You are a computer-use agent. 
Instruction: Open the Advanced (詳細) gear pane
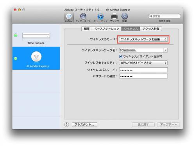[125, 18]
